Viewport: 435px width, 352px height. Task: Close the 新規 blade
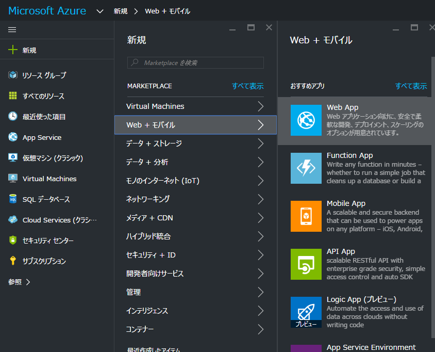point(269,27)
